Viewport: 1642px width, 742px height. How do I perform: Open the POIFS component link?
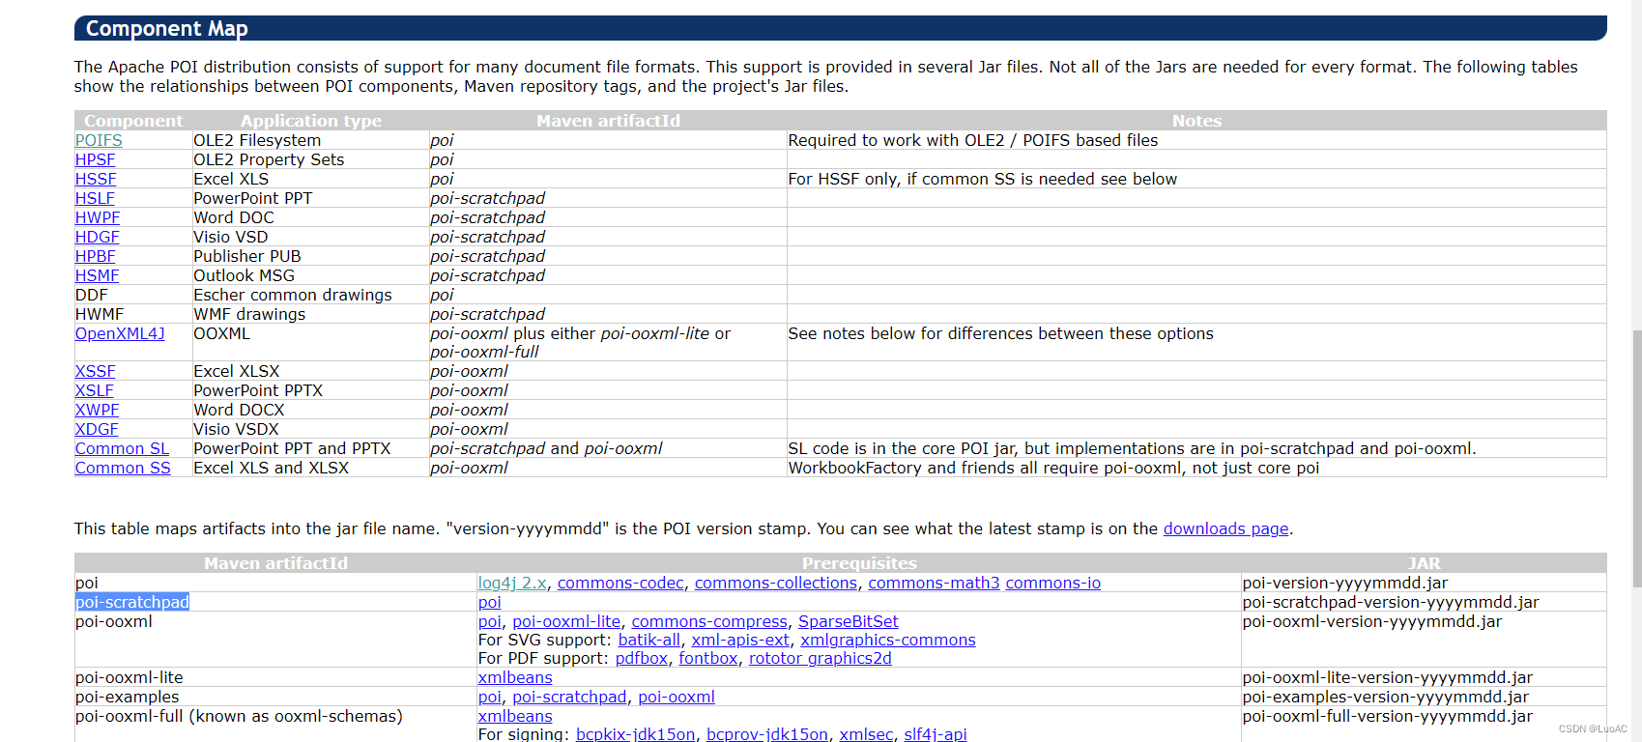click(x=99, y=140)
